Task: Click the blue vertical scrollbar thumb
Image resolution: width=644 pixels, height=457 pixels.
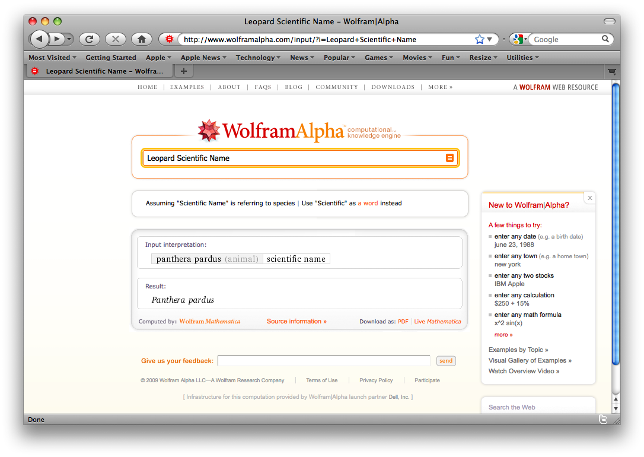Action: click(616, 224)
